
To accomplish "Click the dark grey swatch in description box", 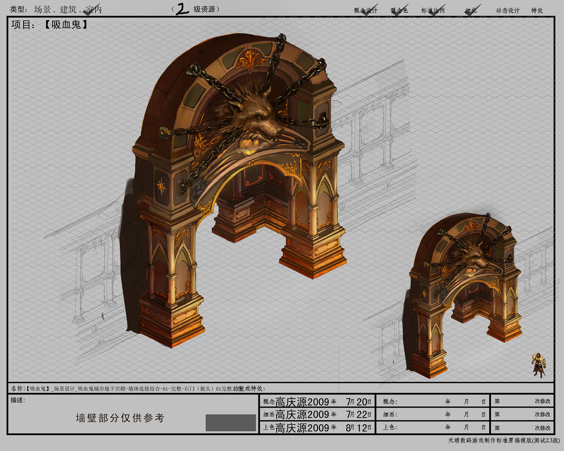I will 231,423.
